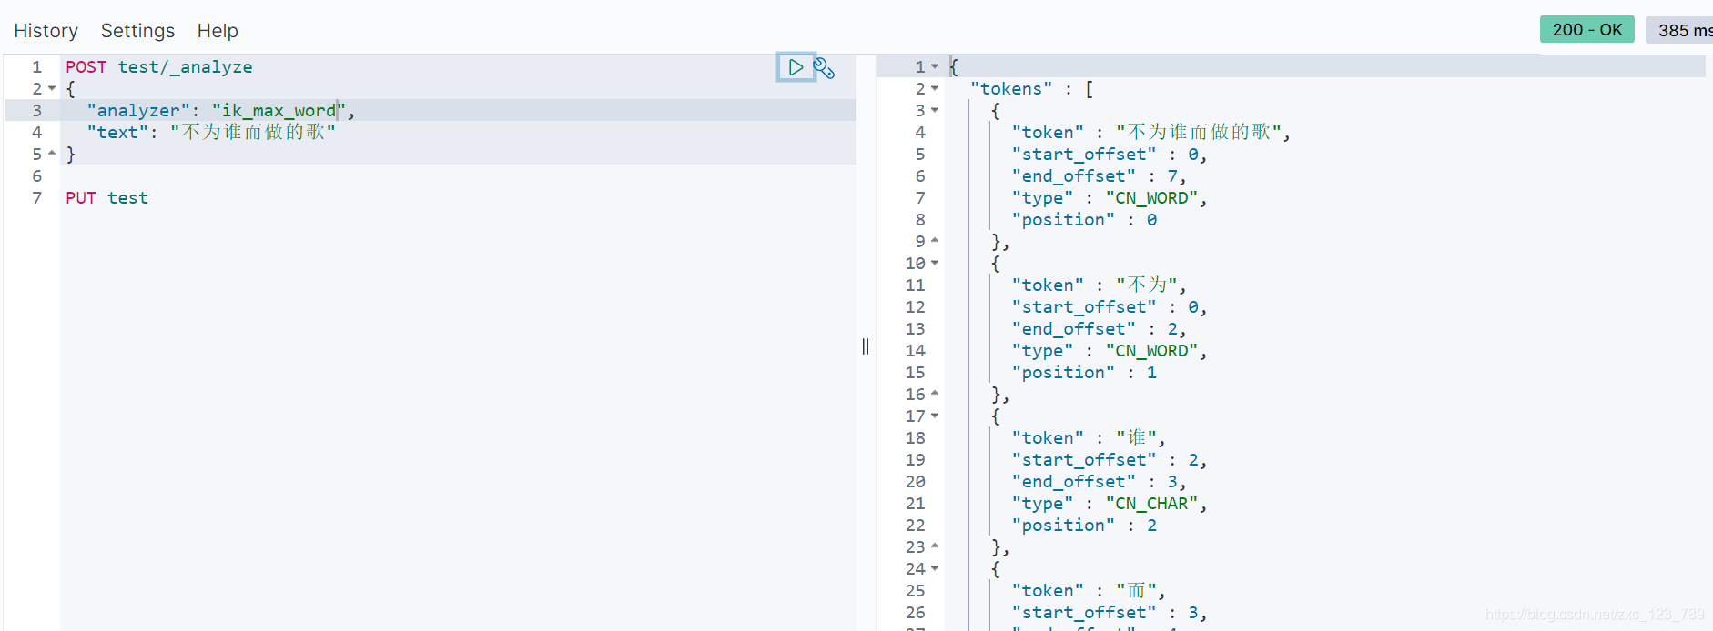Viewport: 1713px width, 631px height.
Task: Open the Help menu
Action: point(218,31)
